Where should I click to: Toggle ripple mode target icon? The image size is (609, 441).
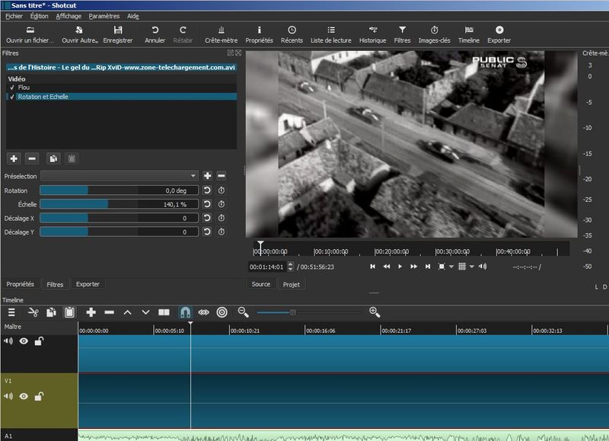[222, 312]
